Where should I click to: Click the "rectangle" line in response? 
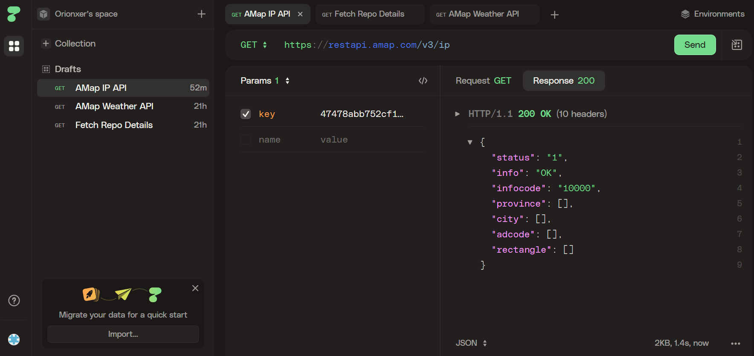532,250
